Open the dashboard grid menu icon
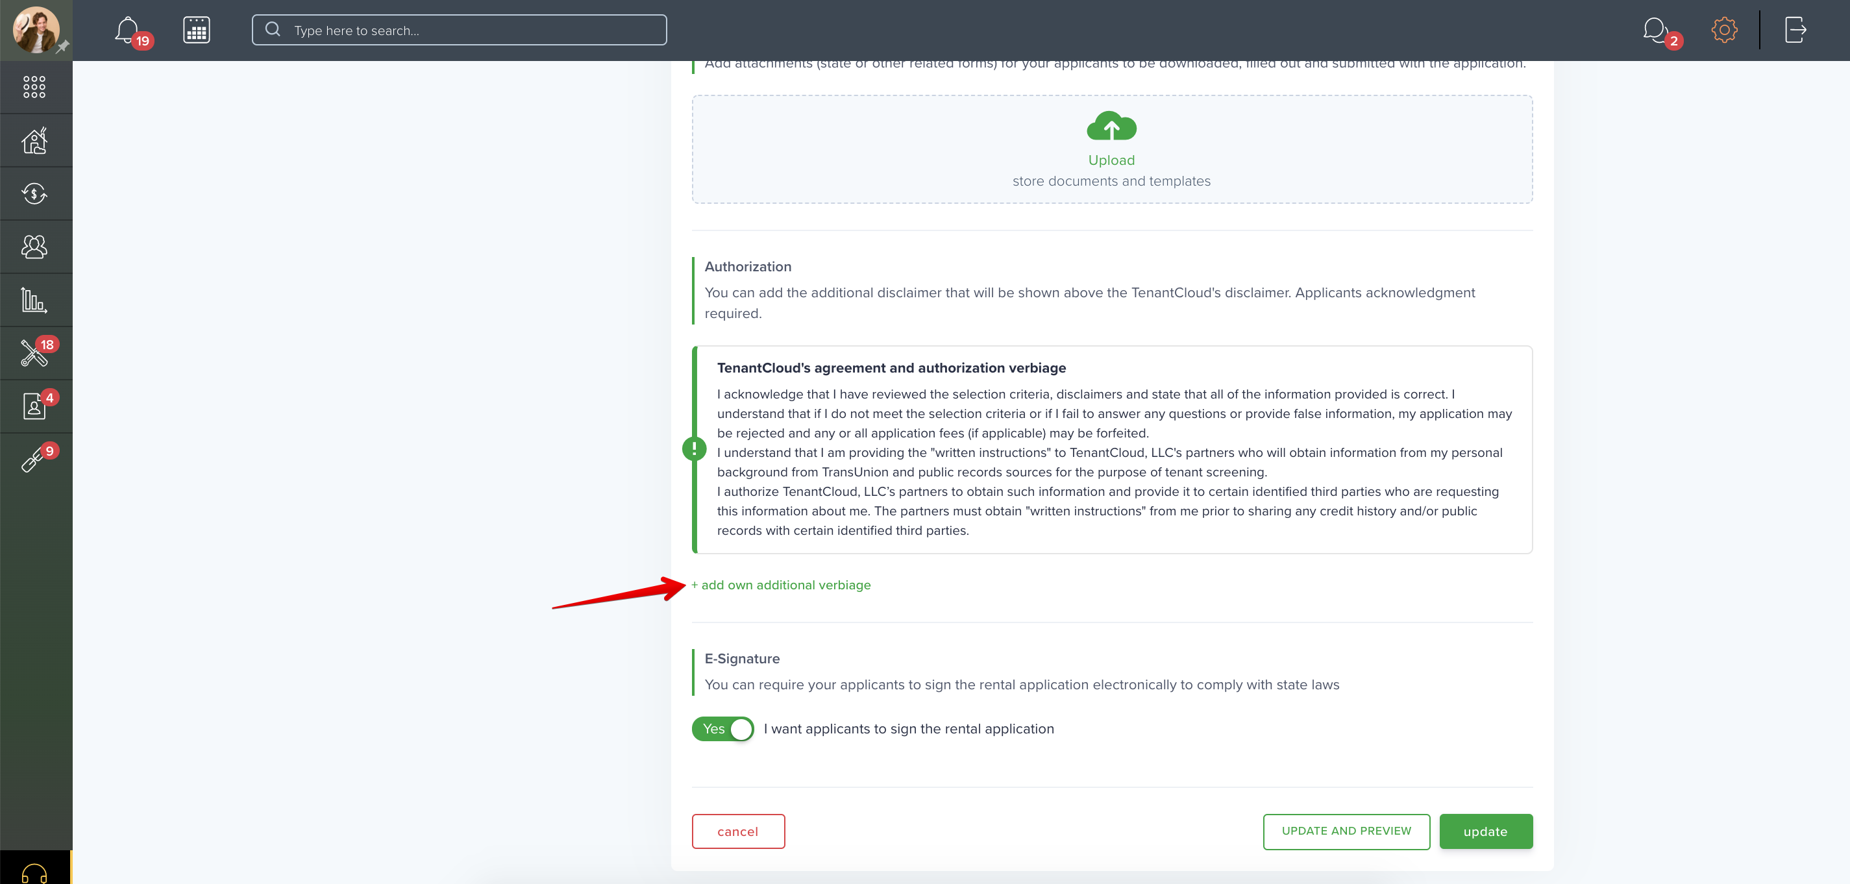The image size is (1850, 884). coord(34,87)
